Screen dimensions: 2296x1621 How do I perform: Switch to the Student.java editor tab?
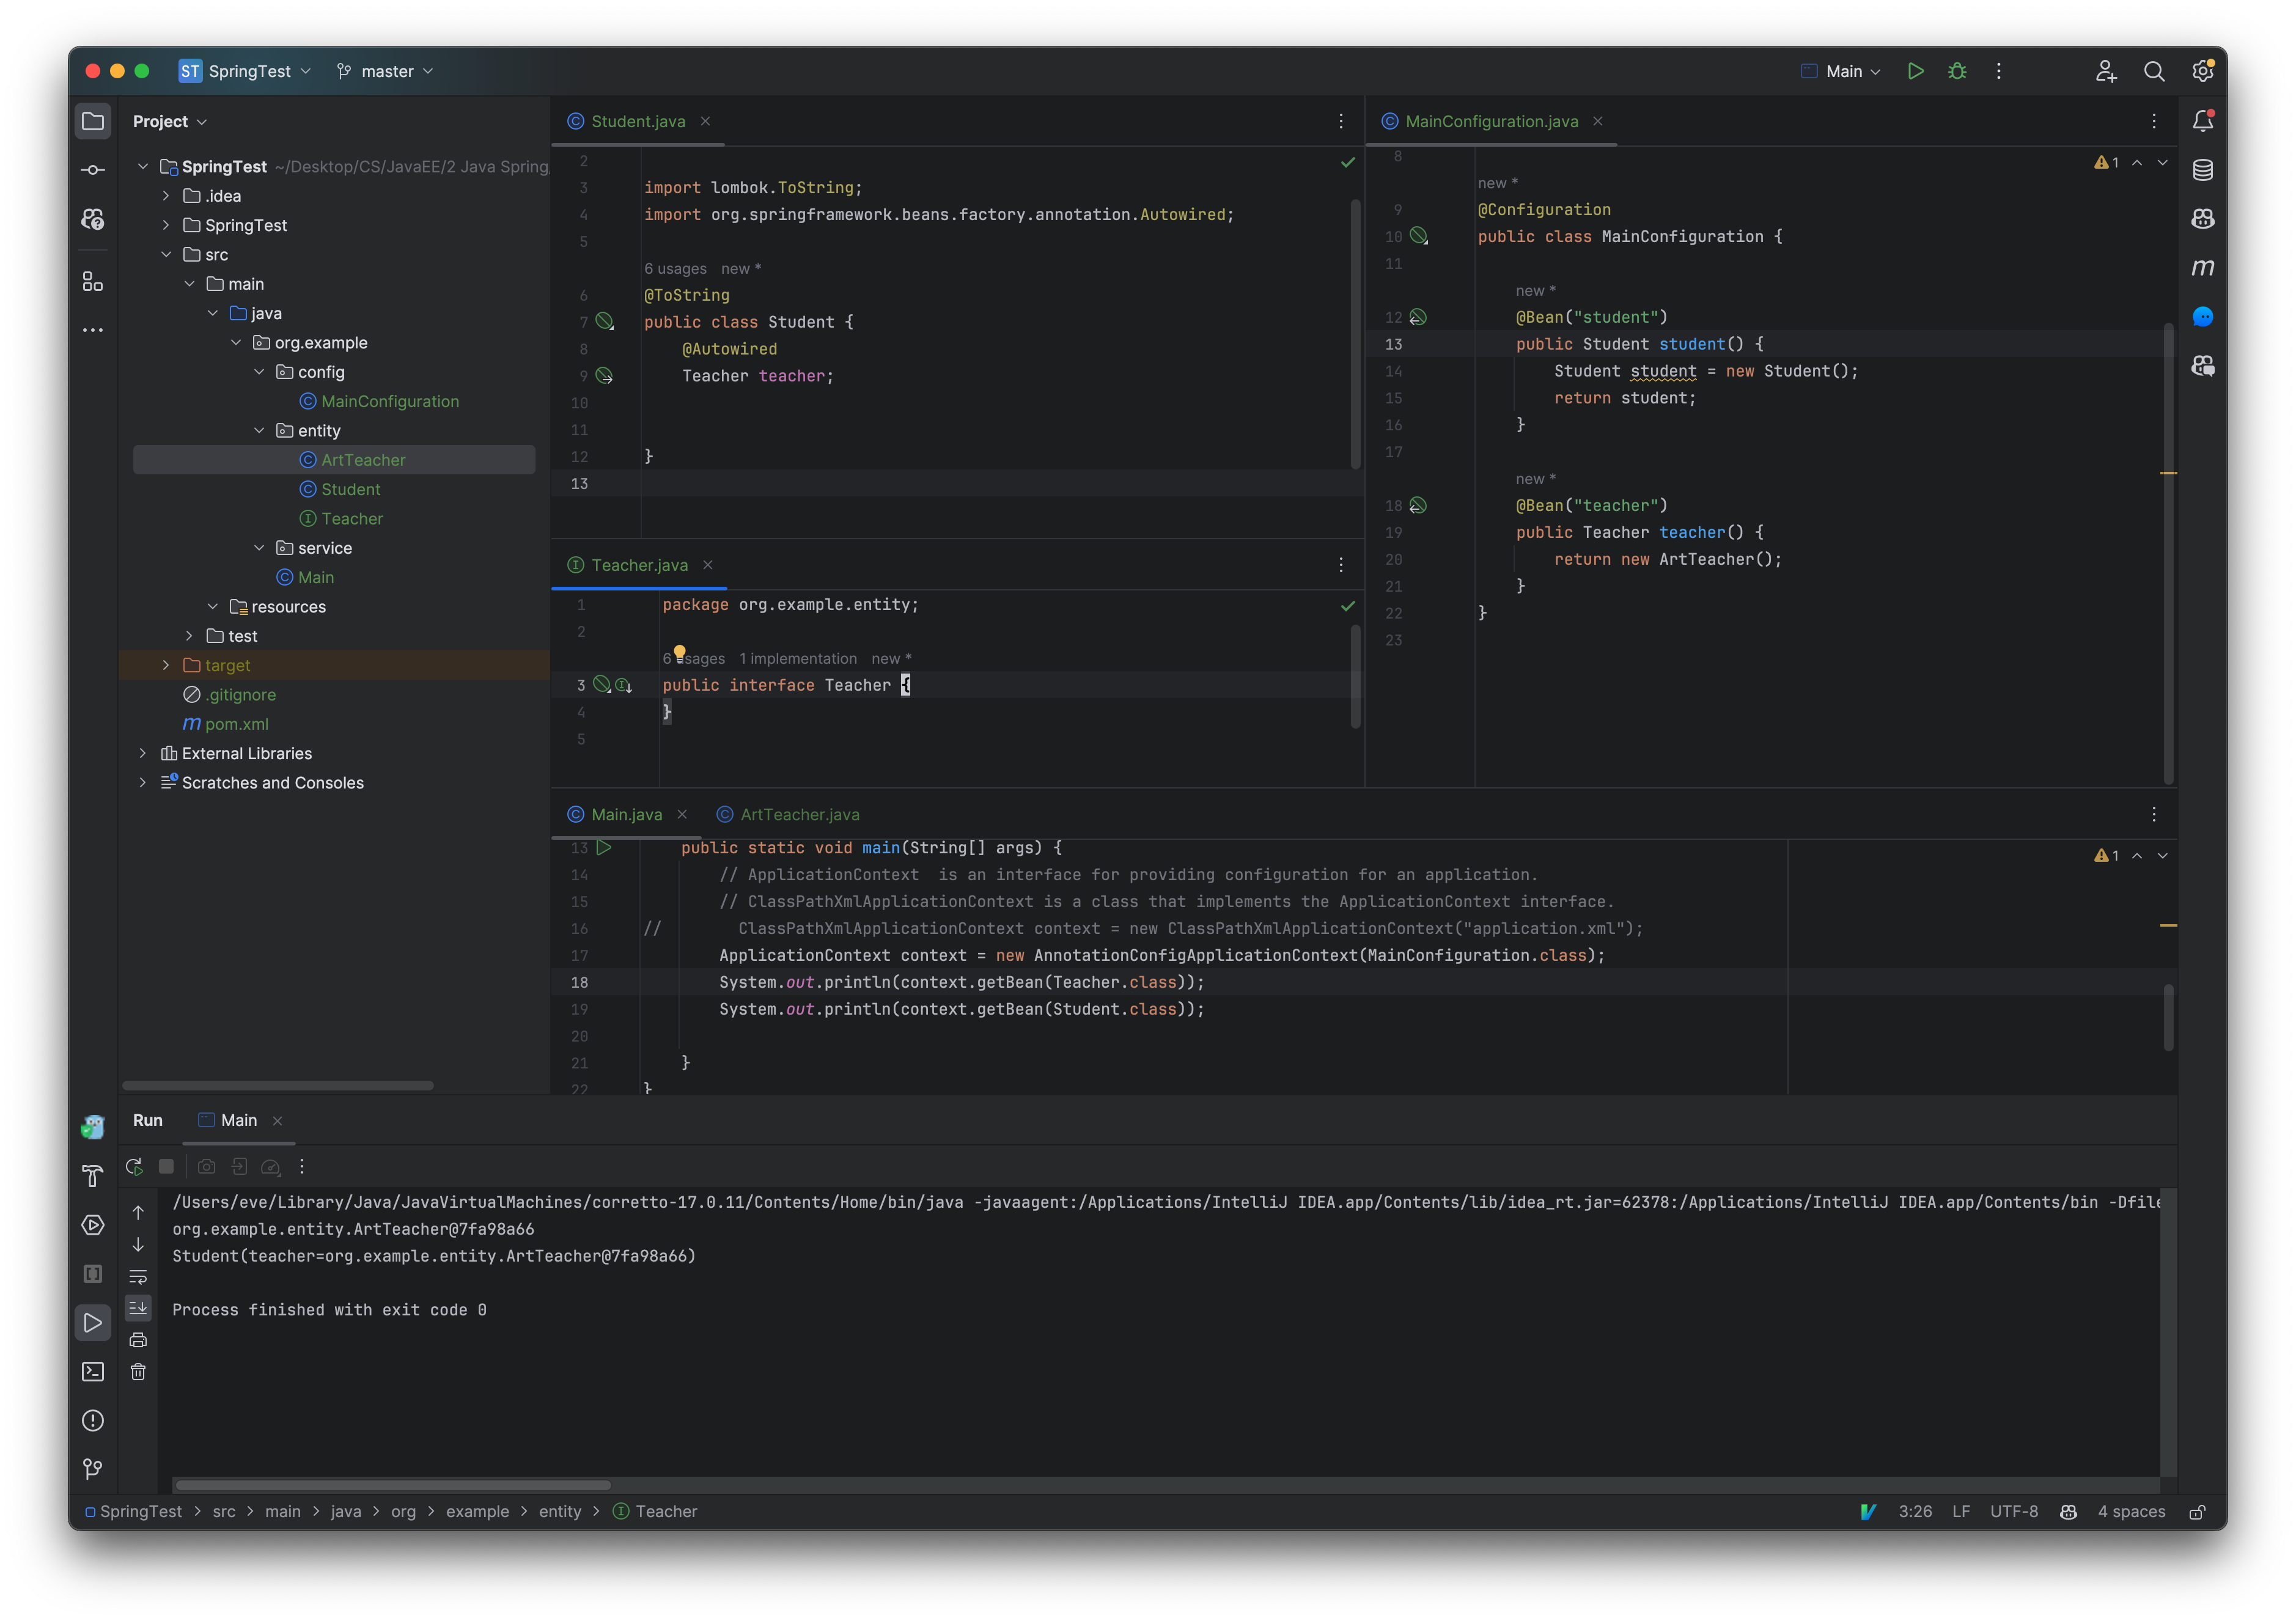638,120
